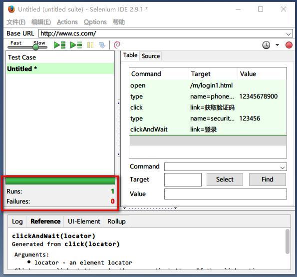The image size is (297, 277).
Task: Open the Options menu
Action: [x=95, y=22]
